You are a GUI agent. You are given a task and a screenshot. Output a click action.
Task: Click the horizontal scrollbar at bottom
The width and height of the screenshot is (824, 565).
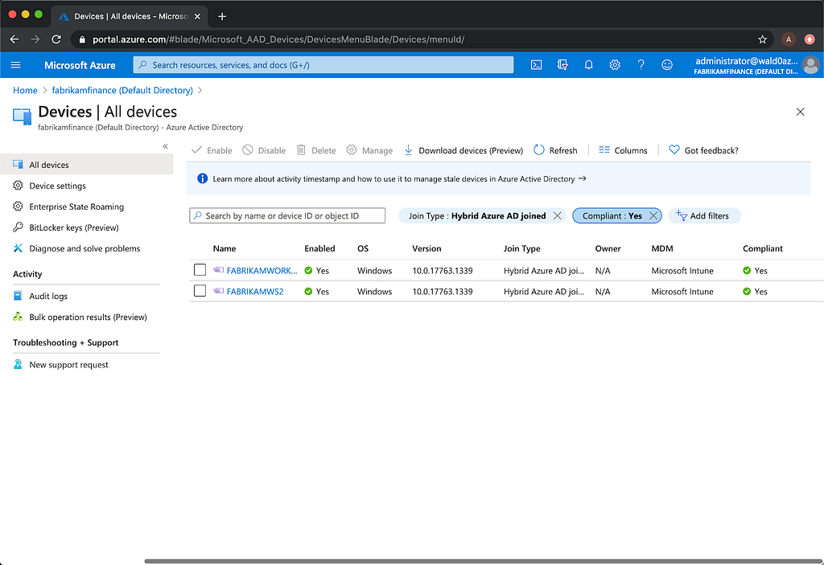pyautogui.click(x=484, y=561)
